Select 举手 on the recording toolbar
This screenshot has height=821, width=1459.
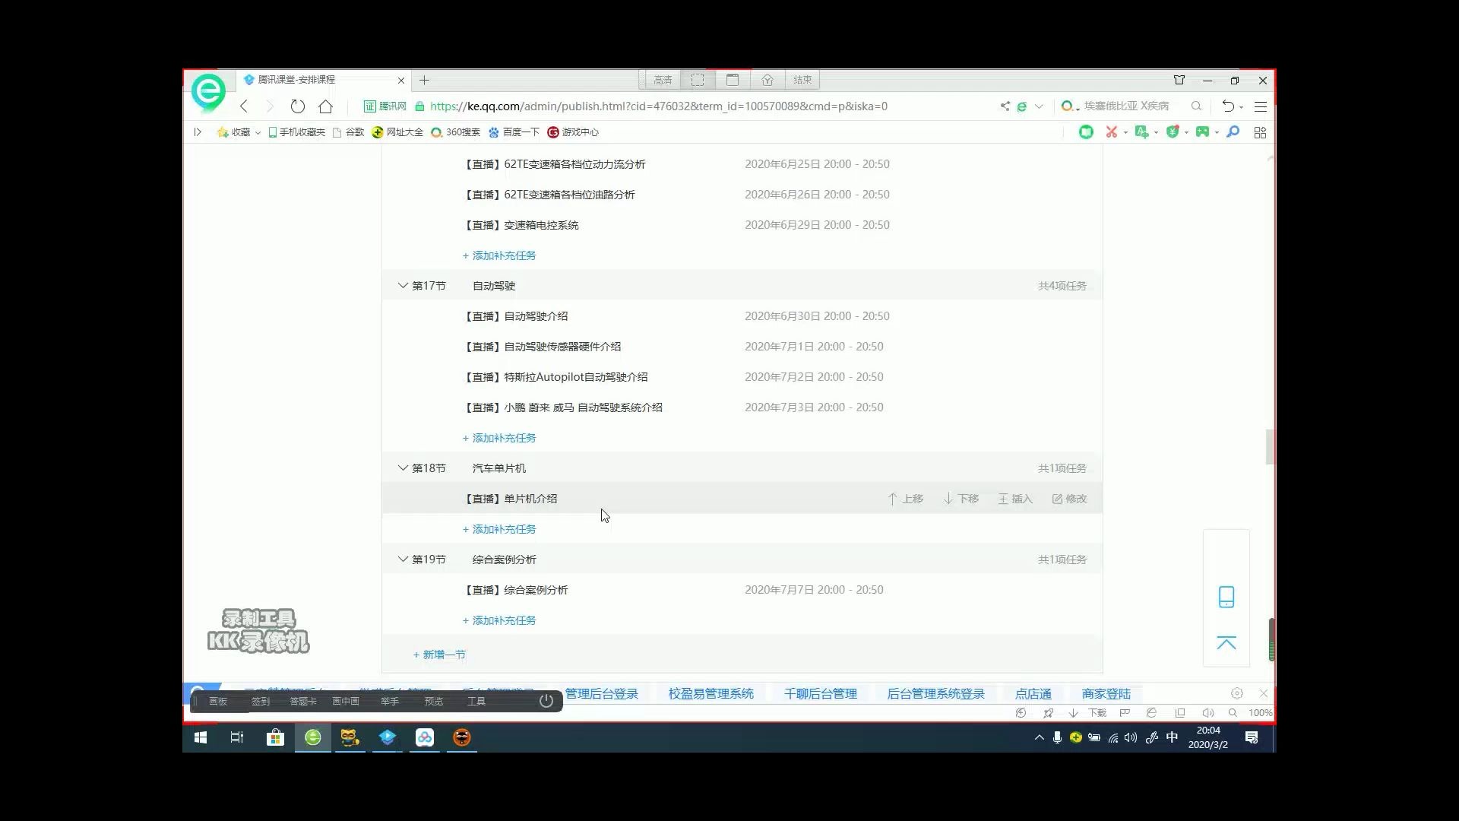coord(390,701)
